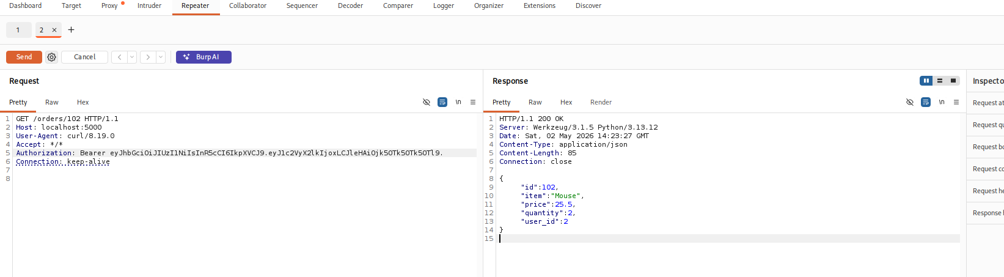Open the Decoder tab
This screenshot has width=1004, height=277.
tap(350, 6)
